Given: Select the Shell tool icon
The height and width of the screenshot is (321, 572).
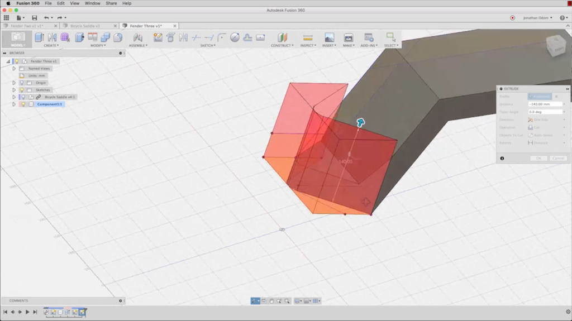Looking at the screenshot, I should (x=118, y=37).
